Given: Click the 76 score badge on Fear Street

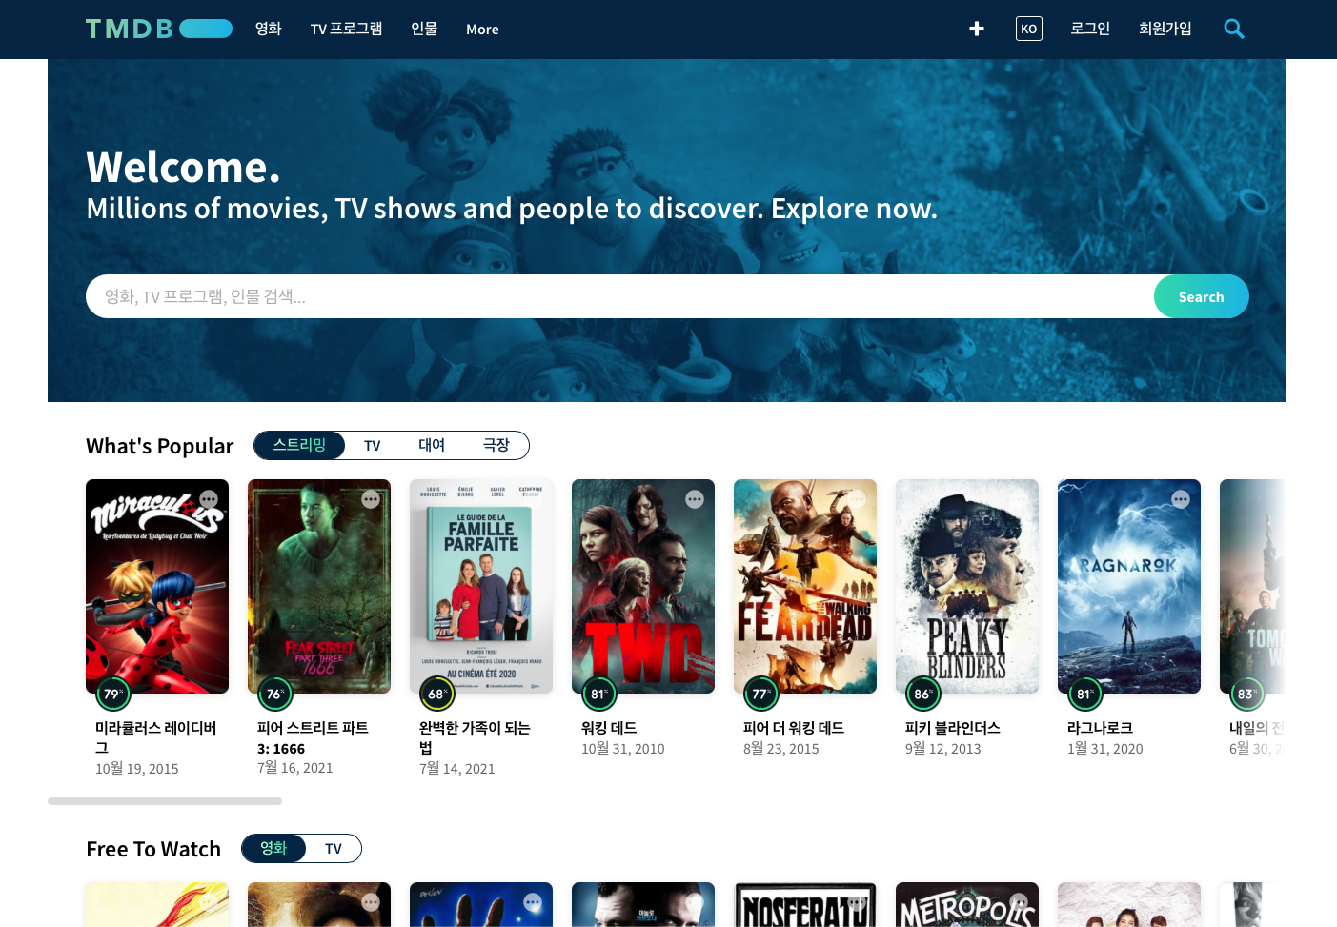Looking at the screenshot, I should pos(275,694).
